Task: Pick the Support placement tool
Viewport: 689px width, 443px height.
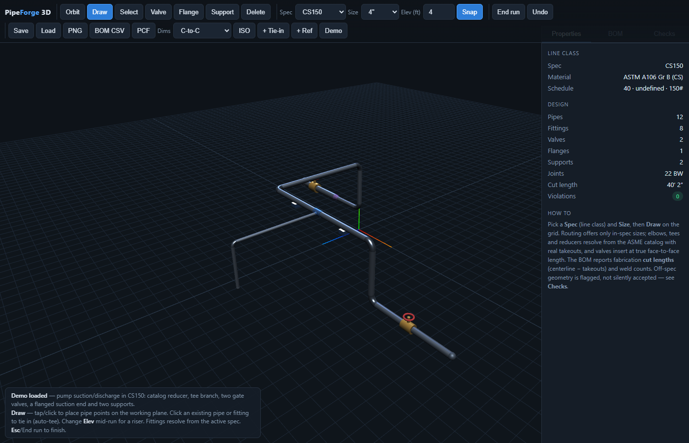Action: tap(222, 12)
